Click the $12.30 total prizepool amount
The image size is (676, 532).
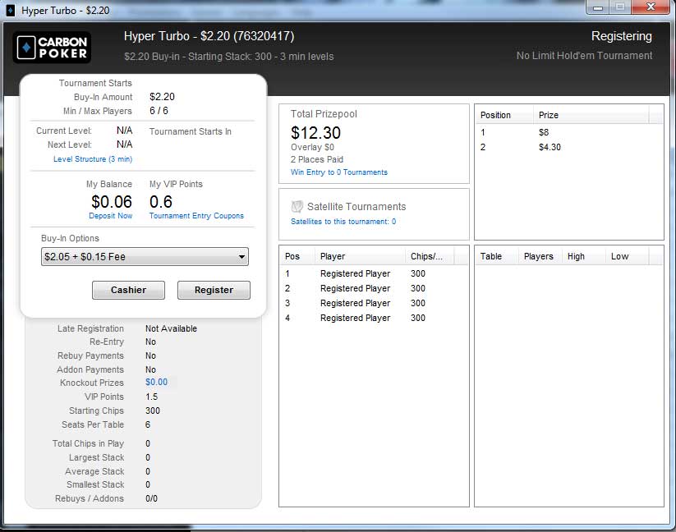[x=315, y=133]
